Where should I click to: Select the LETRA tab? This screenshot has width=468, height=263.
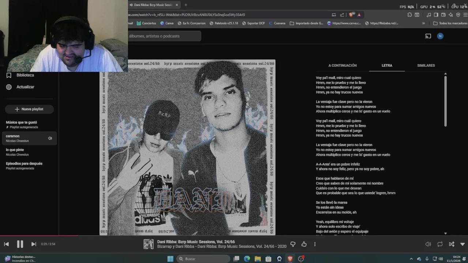[387, 65]
